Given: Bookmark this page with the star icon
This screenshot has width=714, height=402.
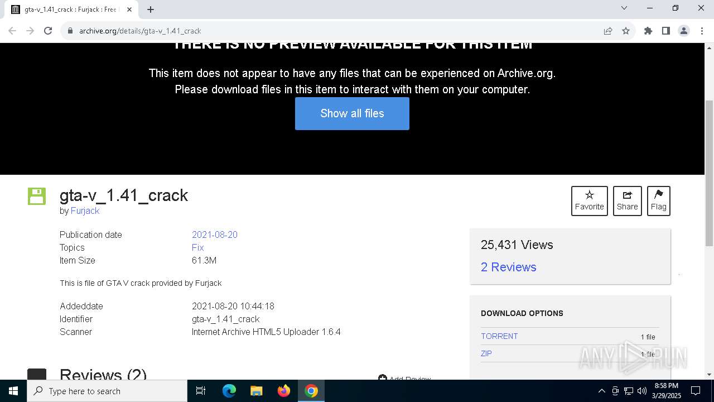Looking at the screenshot, I should coord(626,31).
